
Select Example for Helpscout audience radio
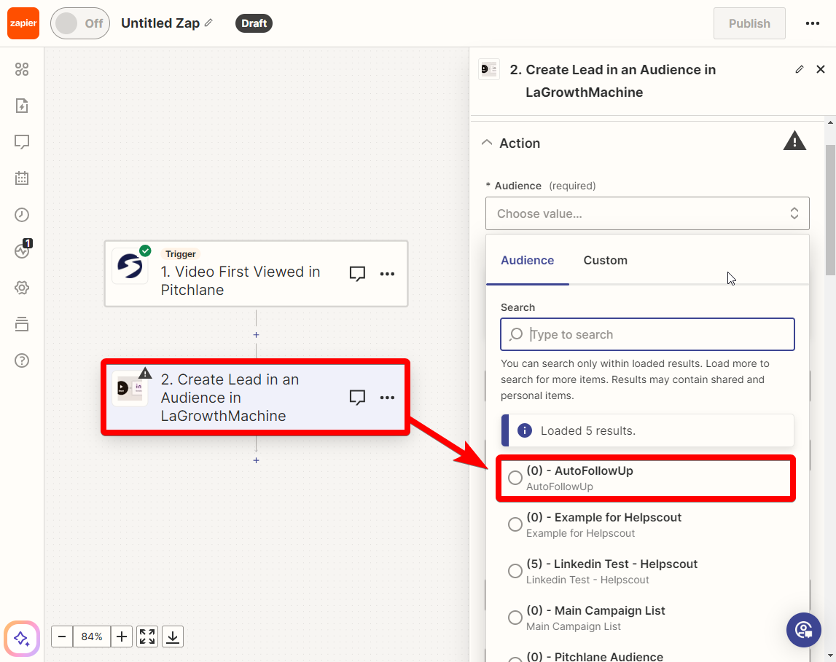515,524
